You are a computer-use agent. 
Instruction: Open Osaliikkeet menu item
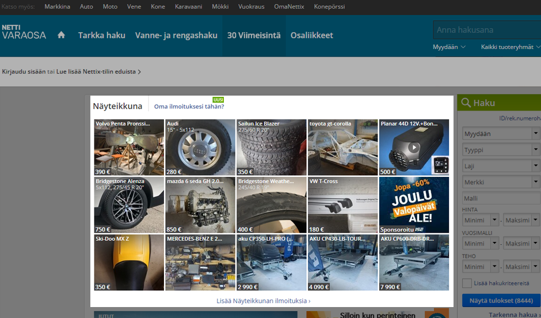[311, 35]
